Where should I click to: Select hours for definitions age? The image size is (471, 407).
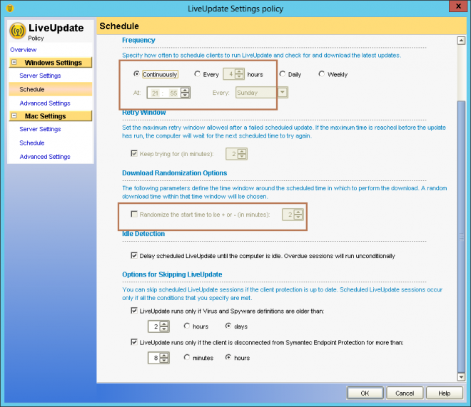pos(187,326)
